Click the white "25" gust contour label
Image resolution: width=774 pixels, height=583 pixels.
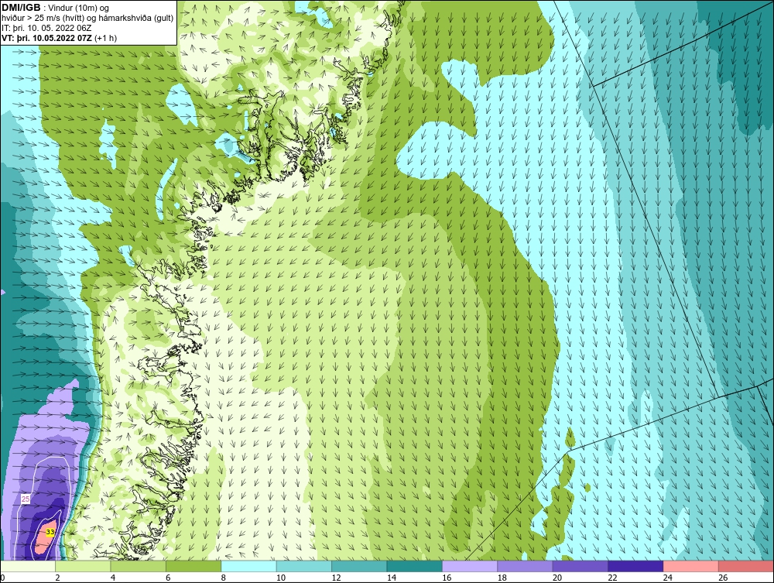click(x=26, y=499)
